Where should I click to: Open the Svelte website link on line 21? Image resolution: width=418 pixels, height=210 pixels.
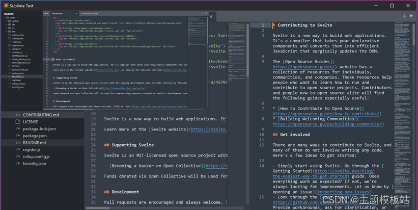pyautogui.click(x=209, y=129)
